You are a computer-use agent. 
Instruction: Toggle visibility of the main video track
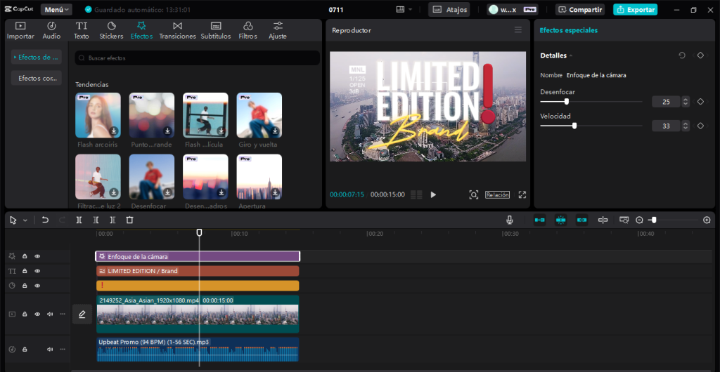click(37, 314)
